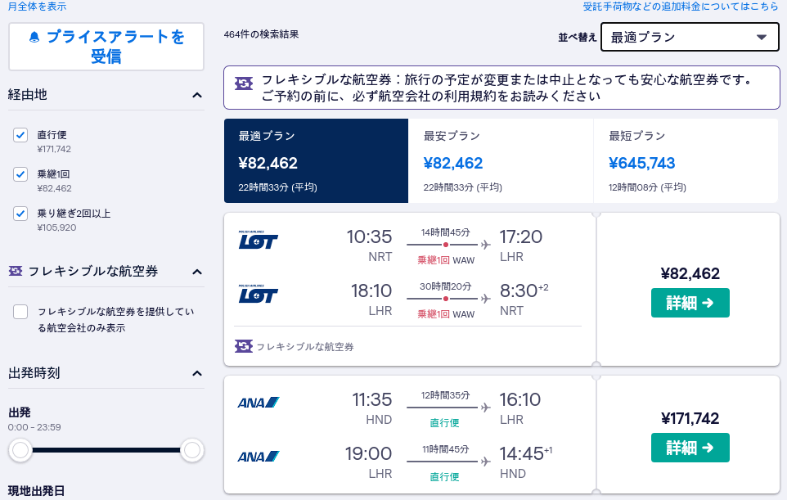
Task: Click the flexible ticket icon beside the フレキシブルな航空券 filter heading
Action: click(16, 271)
